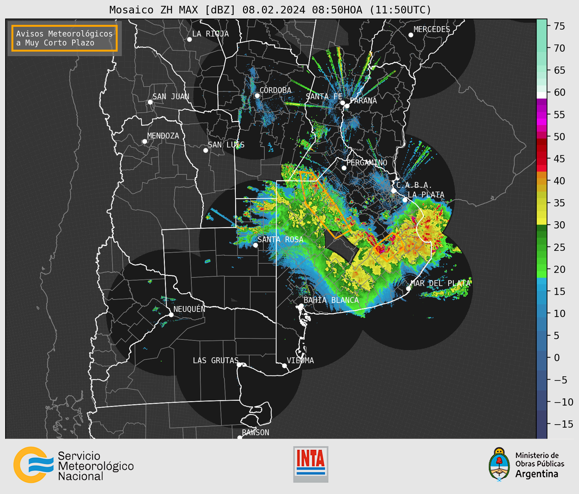Viewport: 579px width, 494px height.
Task: Click the 'SAN JUAN' map label
Action: [171, 97]
